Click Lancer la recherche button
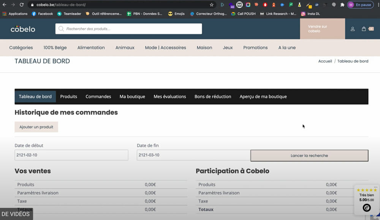This screenshot has width=380, height=220. point(309,156)
